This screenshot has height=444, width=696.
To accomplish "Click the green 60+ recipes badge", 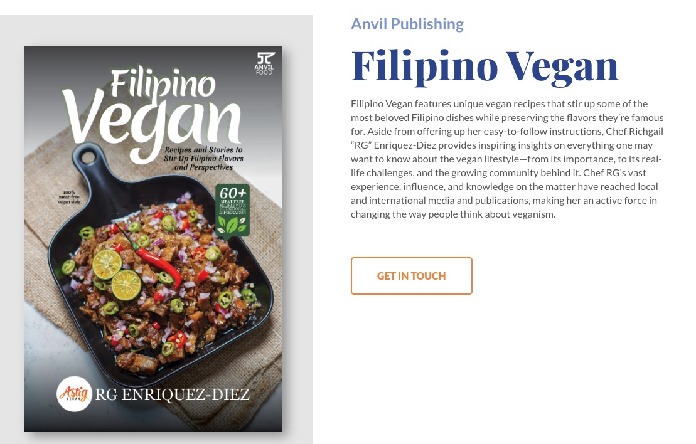I will coord(233,211).
